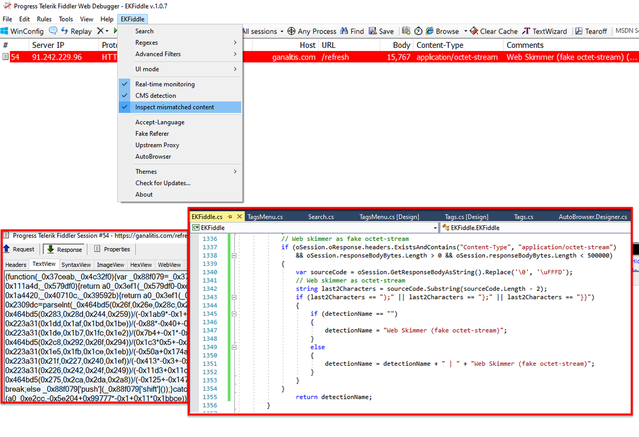Click the timer clock icon
The height and width of the screenshot is (437, 639).
tap(419, 31)
